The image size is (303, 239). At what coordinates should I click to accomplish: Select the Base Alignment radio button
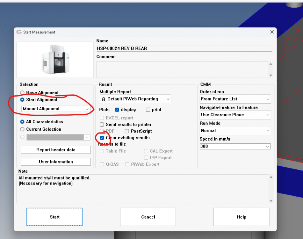pos(22,93)
